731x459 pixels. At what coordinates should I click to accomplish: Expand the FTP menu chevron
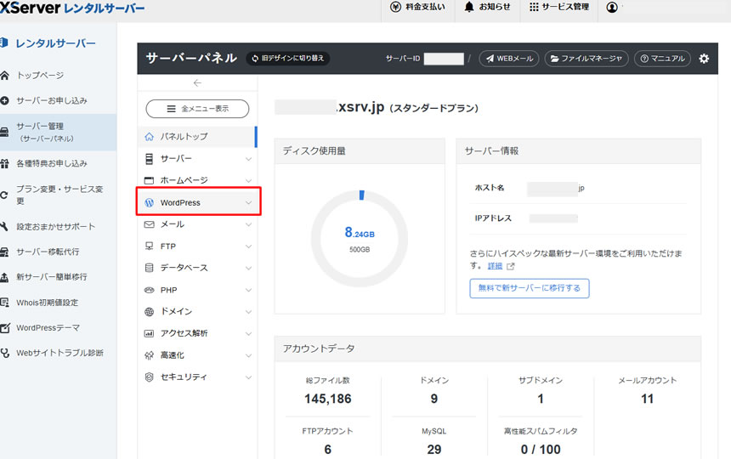coord(248,246)
